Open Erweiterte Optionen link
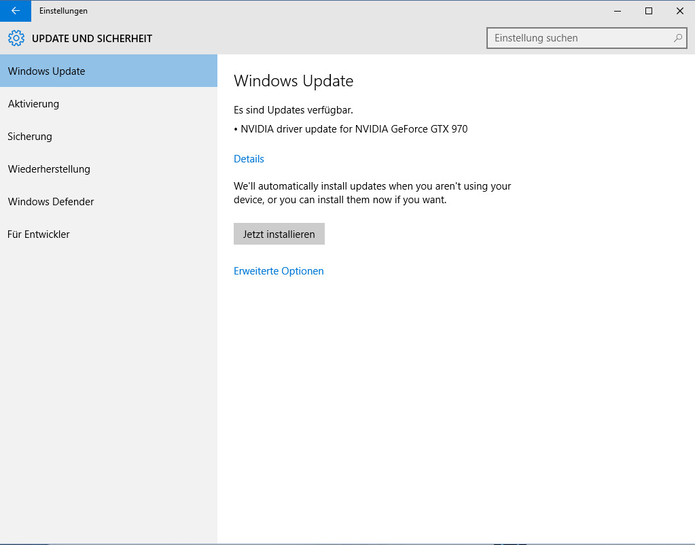The height and width of the screenshot is (545, 695). coord(279,271)
